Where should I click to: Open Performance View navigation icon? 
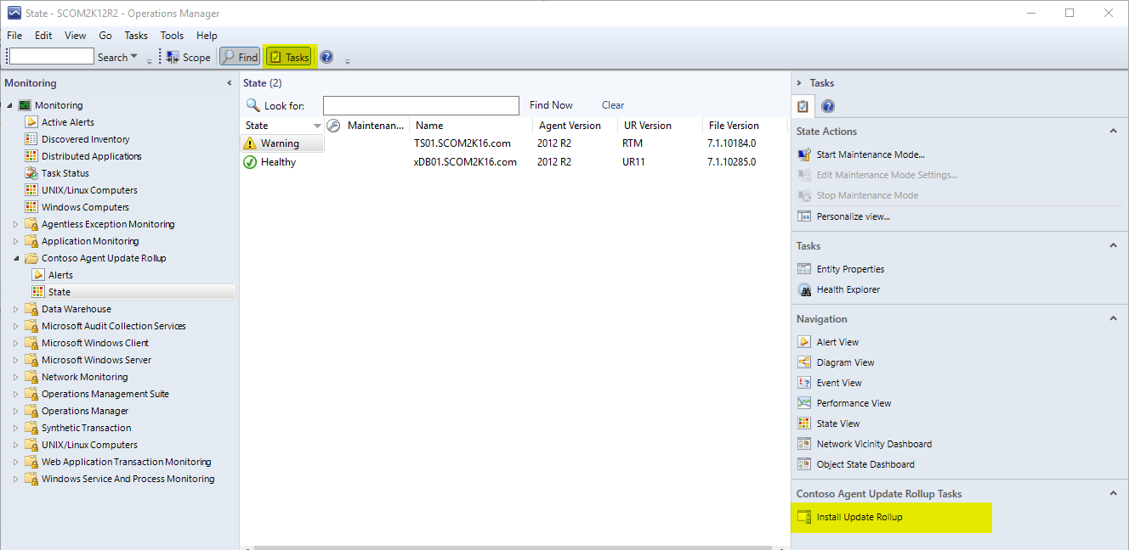(804, 403)
